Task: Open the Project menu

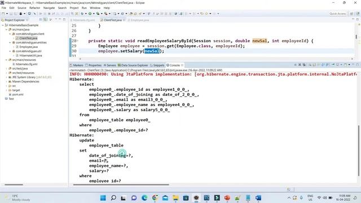Action: pos(74,8)
